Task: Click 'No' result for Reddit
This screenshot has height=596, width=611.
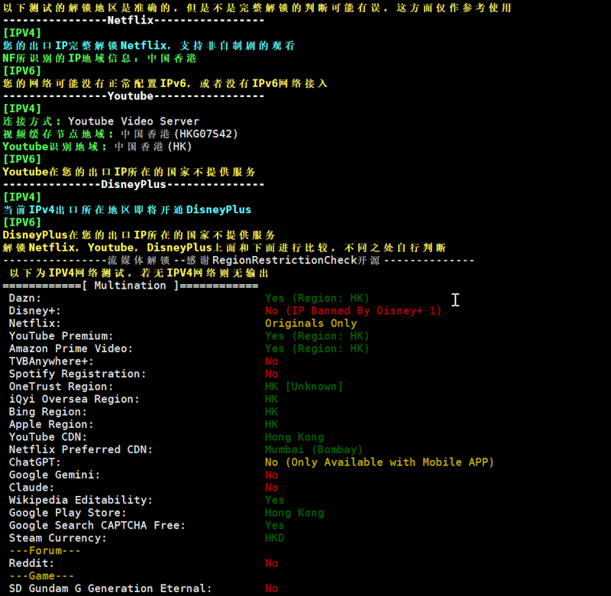Action: 271,563
